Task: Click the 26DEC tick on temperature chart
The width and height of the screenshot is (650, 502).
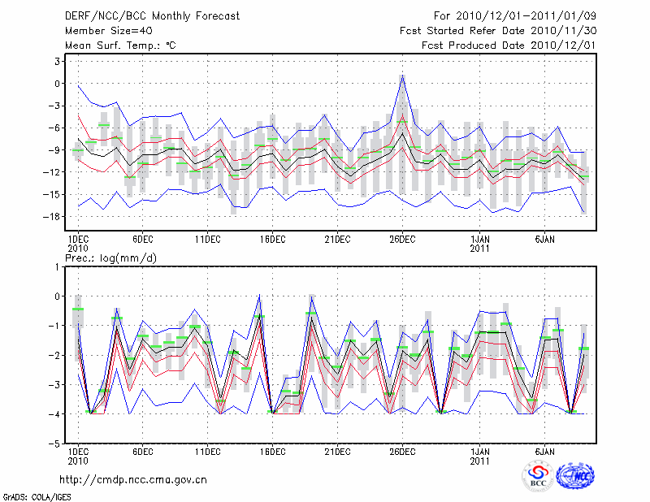Action: tap(402, 239)
